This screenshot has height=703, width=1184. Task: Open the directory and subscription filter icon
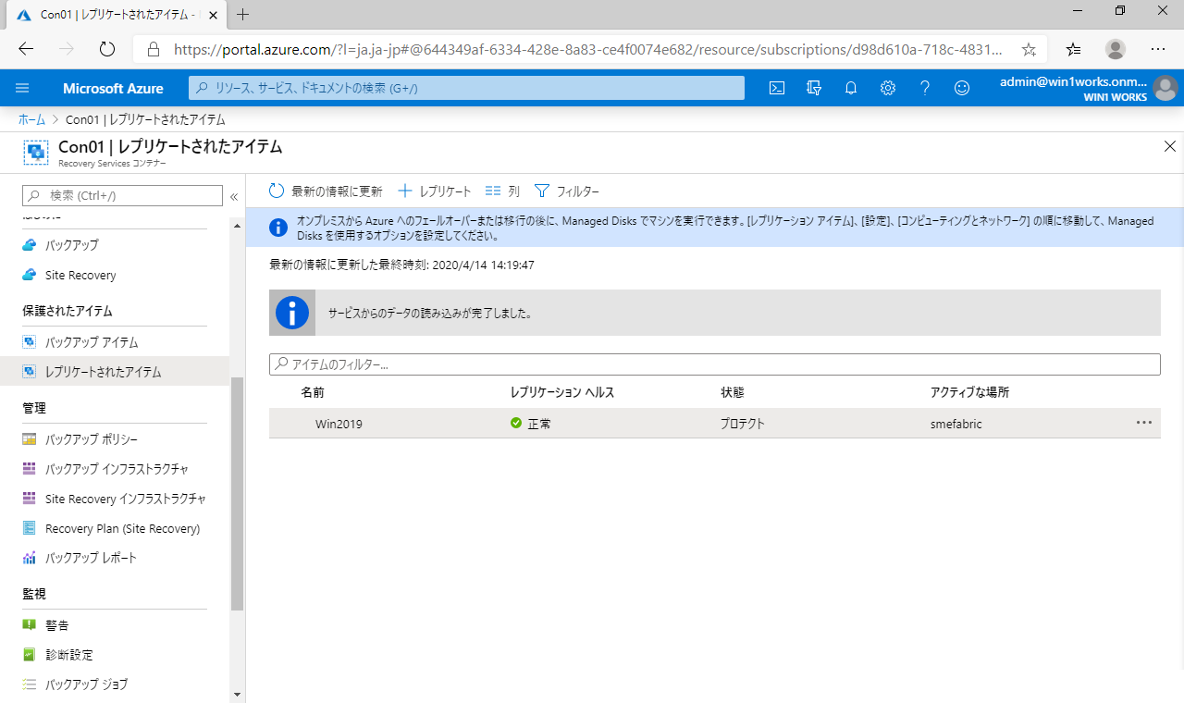pyautogui.click(x=814, y=88)
